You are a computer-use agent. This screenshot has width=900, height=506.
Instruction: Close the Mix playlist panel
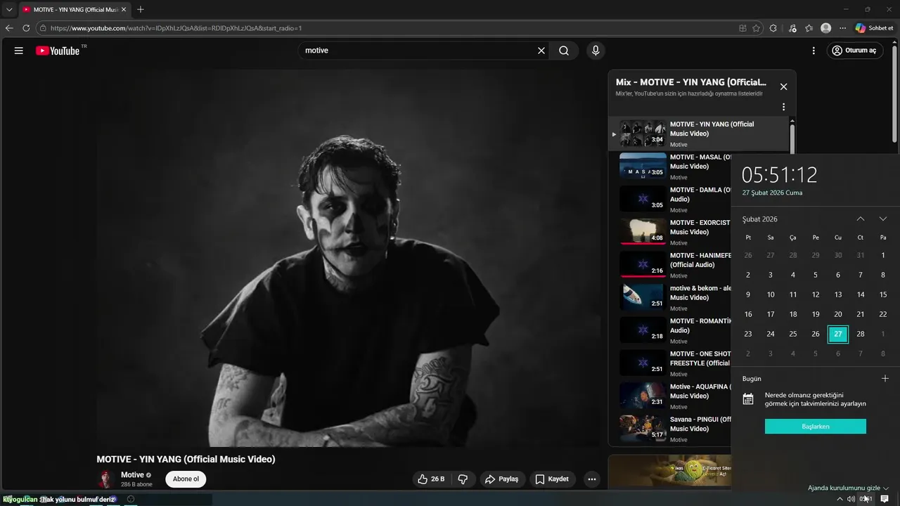783,86
